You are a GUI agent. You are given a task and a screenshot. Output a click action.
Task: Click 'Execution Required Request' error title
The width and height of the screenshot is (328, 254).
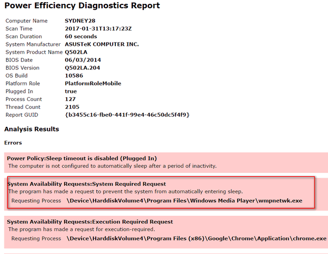click(x=90, y=222)
